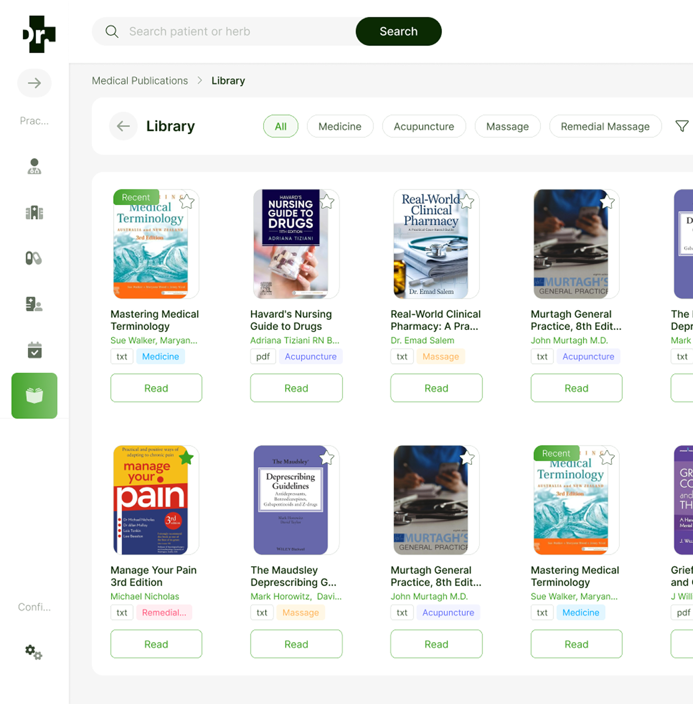Click Massage tag on Maudsley Deprescribing

click(300, 612)
